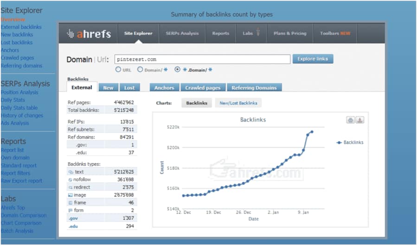The width and height of the screenshot is (417, 246).
Task: Open Raw Export report sidebar link
Action: tap(21, 181)
